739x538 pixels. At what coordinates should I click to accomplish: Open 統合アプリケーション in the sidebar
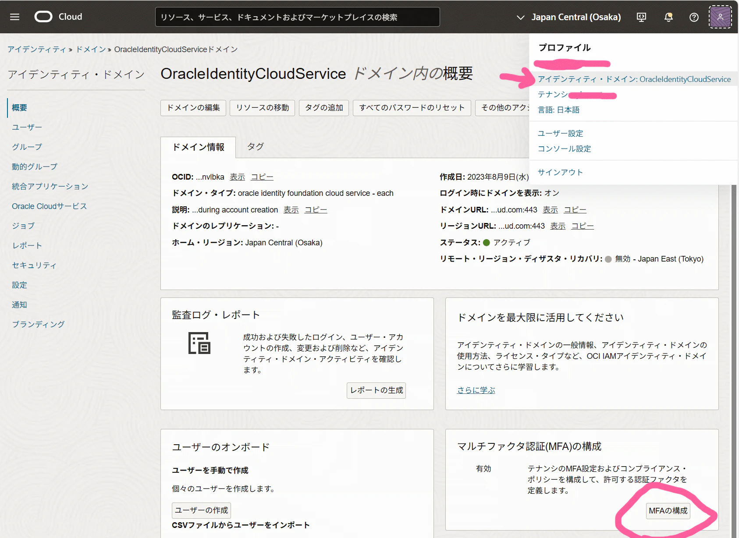50,187
